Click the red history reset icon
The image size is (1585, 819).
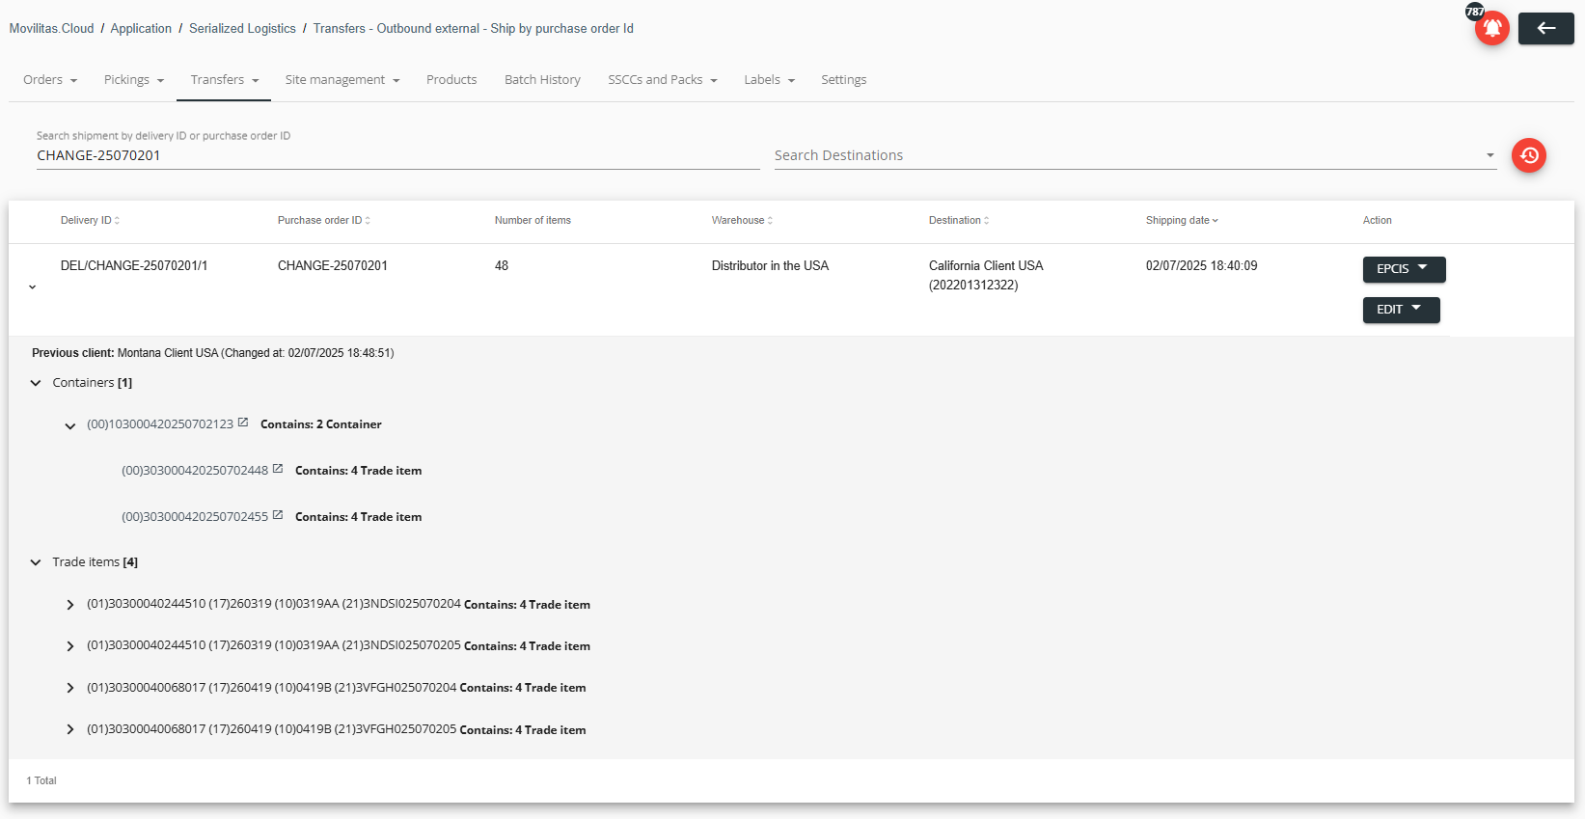point(1528,155)
